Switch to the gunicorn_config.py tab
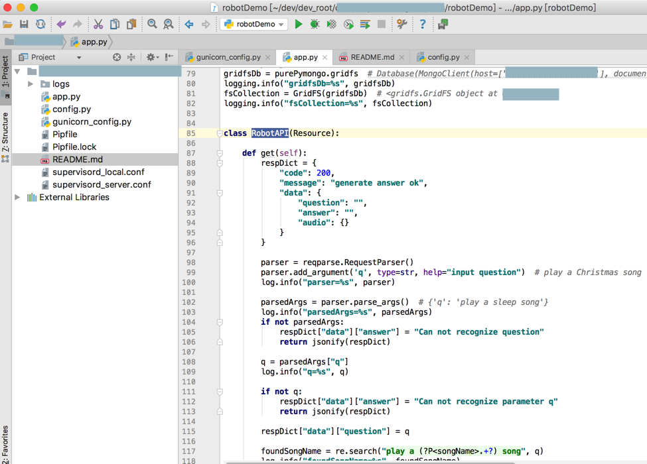Image resolution: width=647 pixels, height=464 pixels. [x=228, y=58]
